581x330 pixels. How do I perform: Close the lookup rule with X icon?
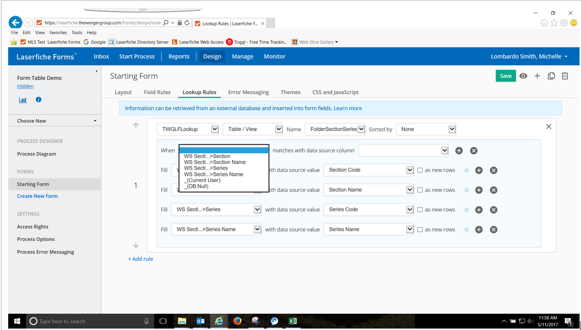548,126
